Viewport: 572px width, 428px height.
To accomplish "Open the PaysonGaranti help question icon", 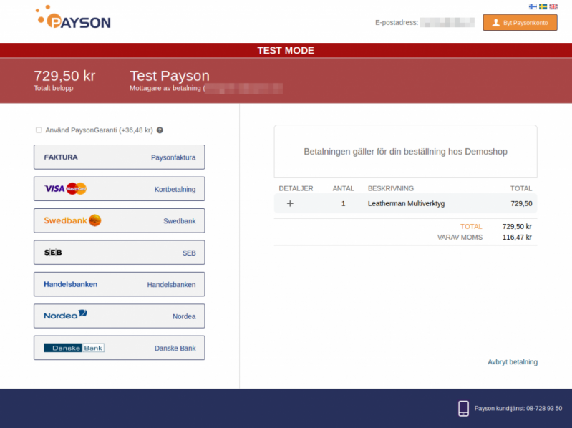I will (x=160, y=130).
